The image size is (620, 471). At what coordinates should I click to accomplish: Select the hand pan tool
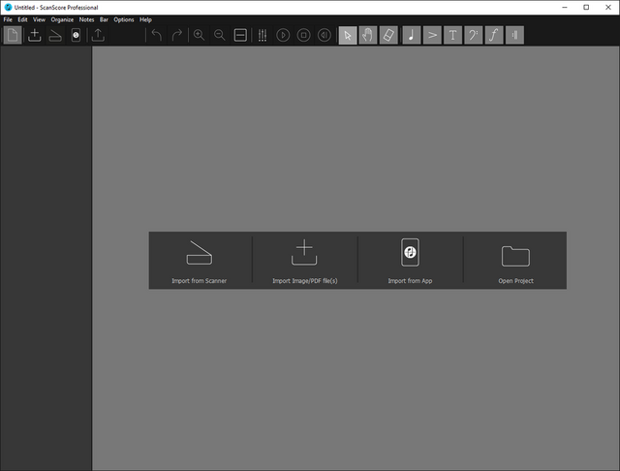coord(368,35)
